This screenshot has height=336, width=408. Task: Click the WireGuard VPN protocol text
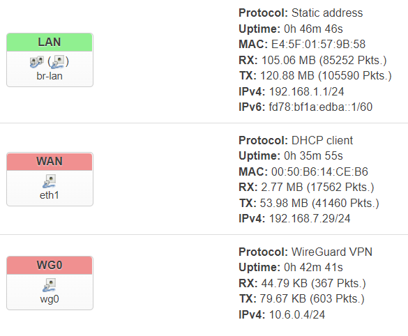pyautogui.click(x=332, y=252)
